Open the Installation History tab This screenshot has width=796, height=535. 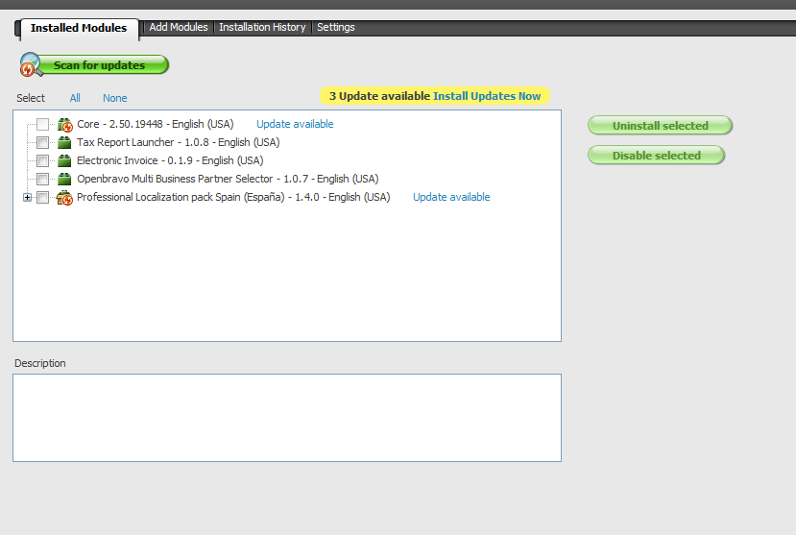click(262, 28)
